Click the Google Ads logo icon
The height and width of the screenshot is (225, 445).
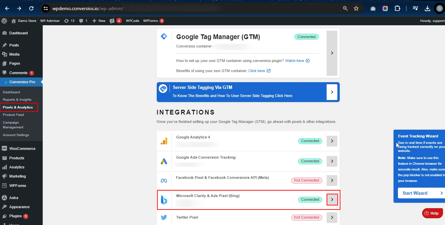[x=164, y=161]
